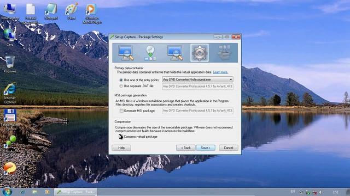Click the taskbar clock

point(335,192)
